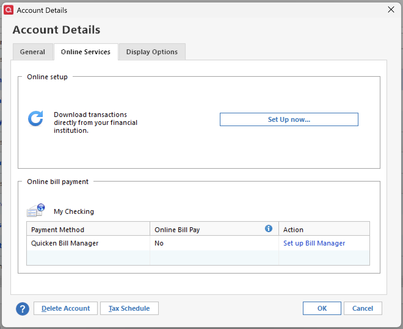
Task: Click the info icon beside Online Bill Pay
Action: pyautogui.click(x=269, y=228)
